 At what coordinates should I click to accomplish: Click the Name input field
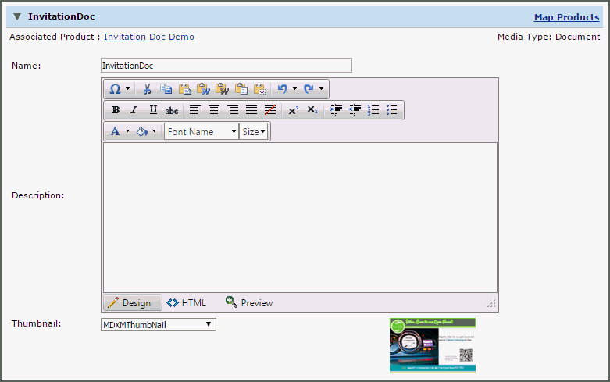(227, 66)
